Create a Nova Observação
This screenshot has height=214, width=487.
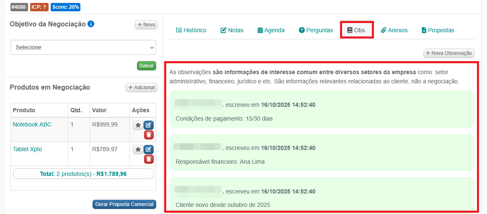tap(449, 53)
